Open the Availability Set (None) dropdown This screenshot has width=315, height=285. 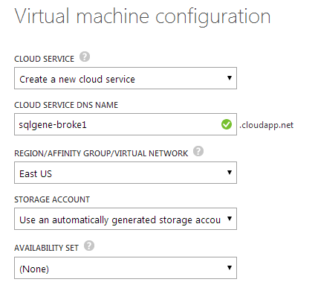[126, 268]
